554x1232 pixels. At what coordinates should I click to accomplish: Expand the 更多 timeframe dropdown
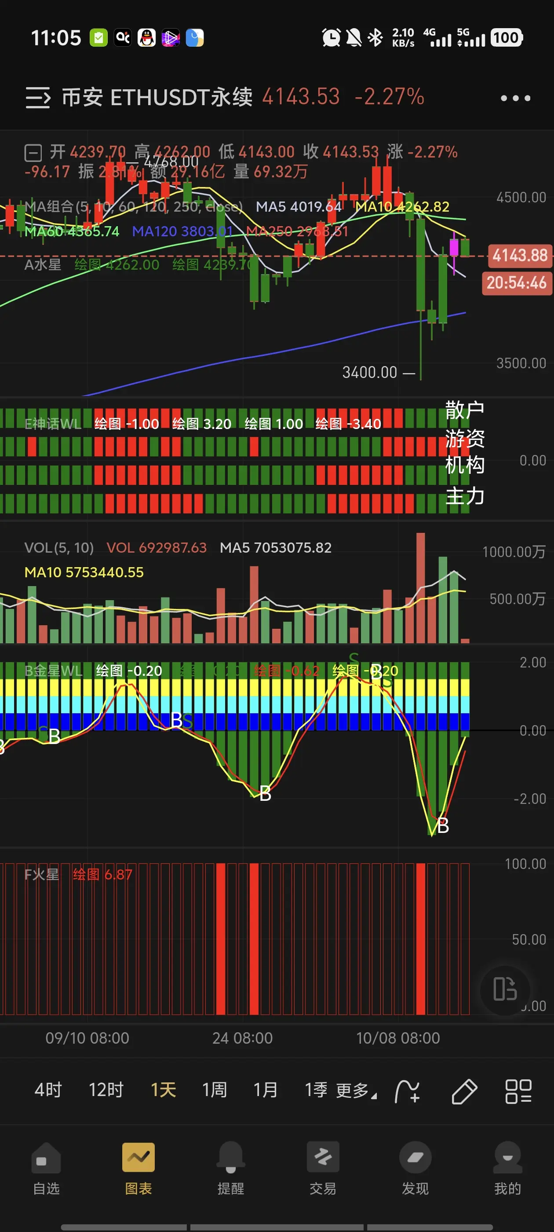pyautogui.click(x=356, y=1091)
